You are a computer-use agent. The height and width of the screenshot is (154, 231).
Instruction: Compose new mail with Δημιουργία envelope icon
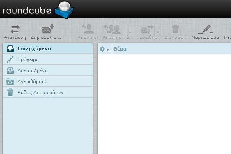(48, 29)
